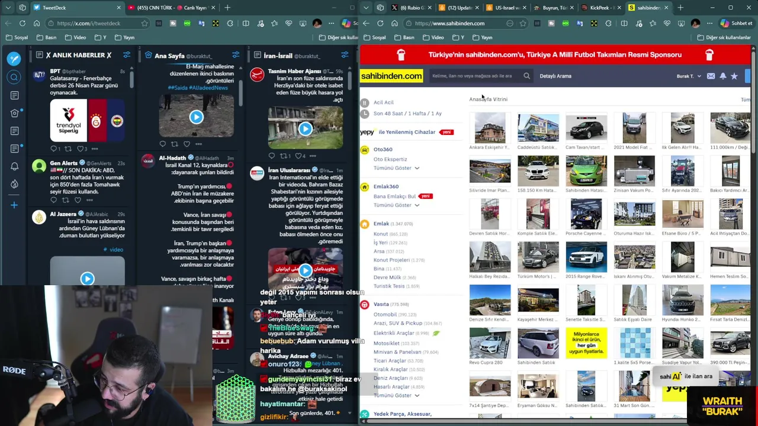Like the Tasnim Haber Ajansı tweet

tap(298, 156)
